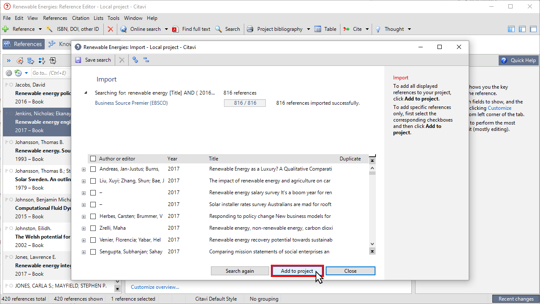
Task: Click the Quick Help button
Action: [x=518, y=60]
